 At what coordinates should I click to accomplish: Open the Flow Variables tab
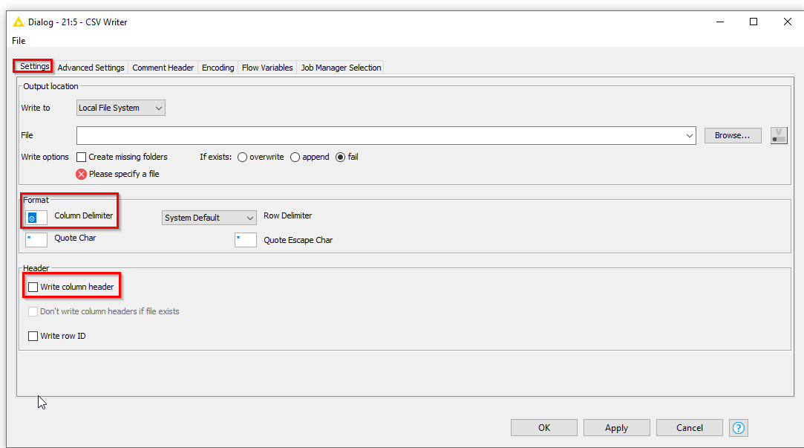pyautogui.click(x=267, y=67)
